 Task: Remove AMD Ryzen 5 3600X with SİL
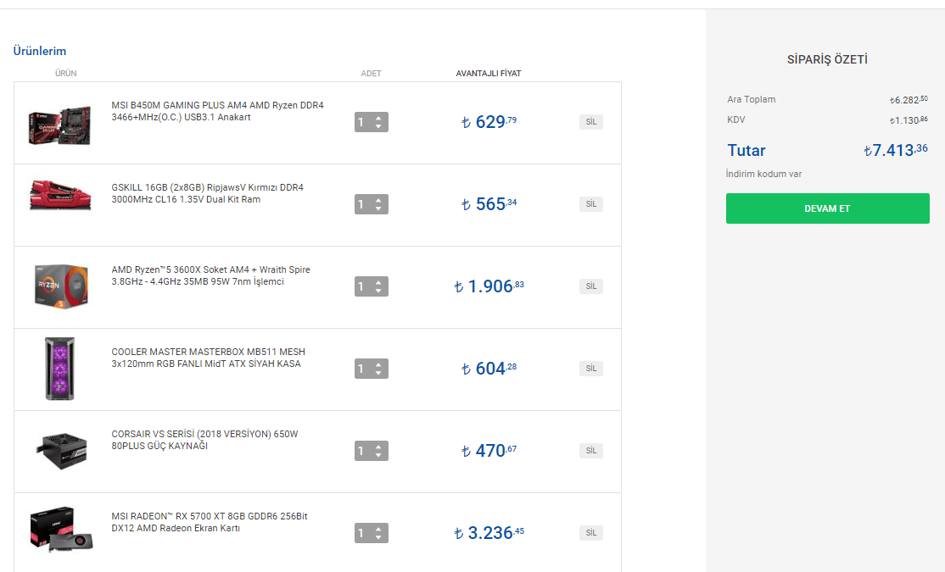point(591,286)
